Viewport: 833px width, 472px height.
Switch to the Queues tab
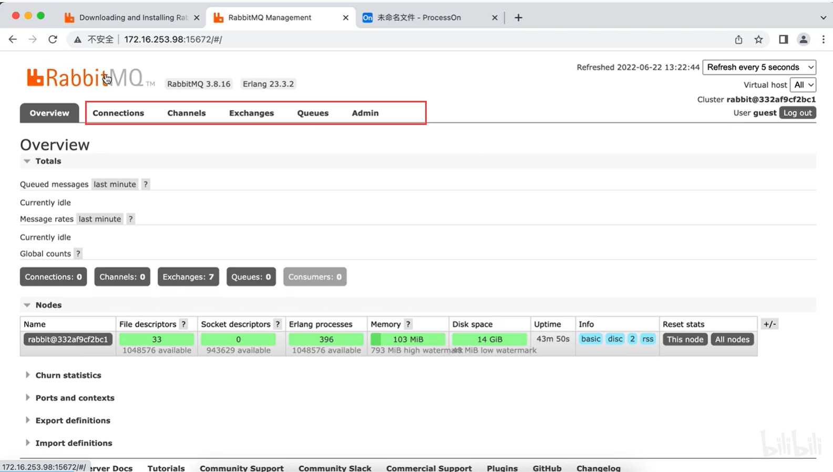tap(313, 113)
